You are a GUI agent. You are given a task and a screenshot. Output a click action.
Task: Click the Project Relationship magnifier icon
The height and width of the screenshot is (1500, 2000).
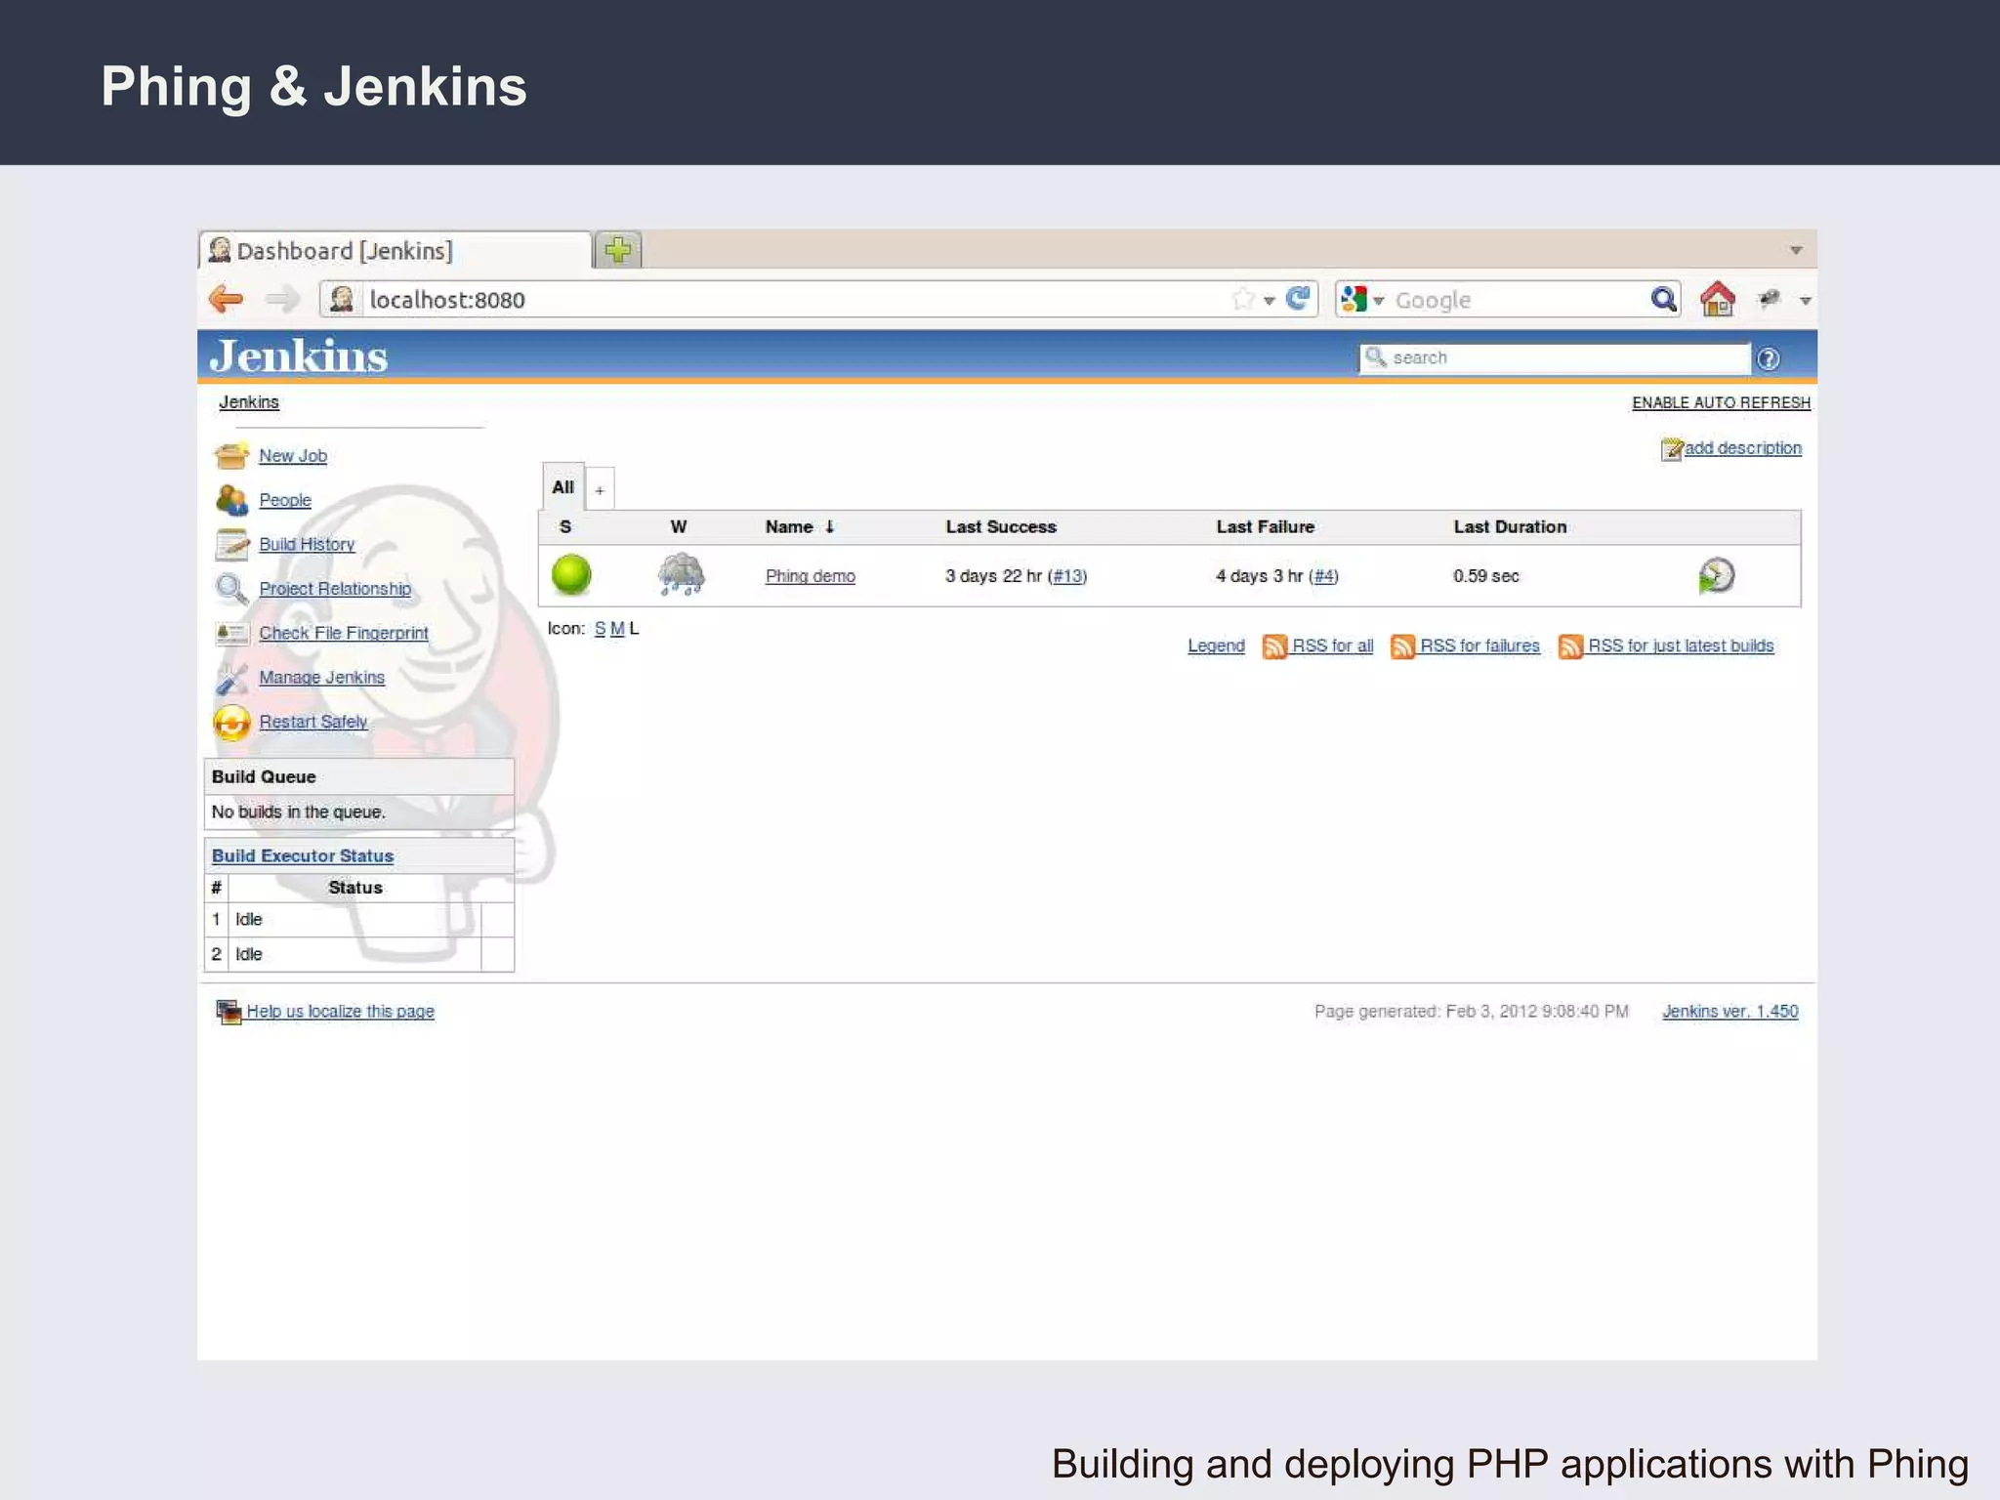coord(231,588)
